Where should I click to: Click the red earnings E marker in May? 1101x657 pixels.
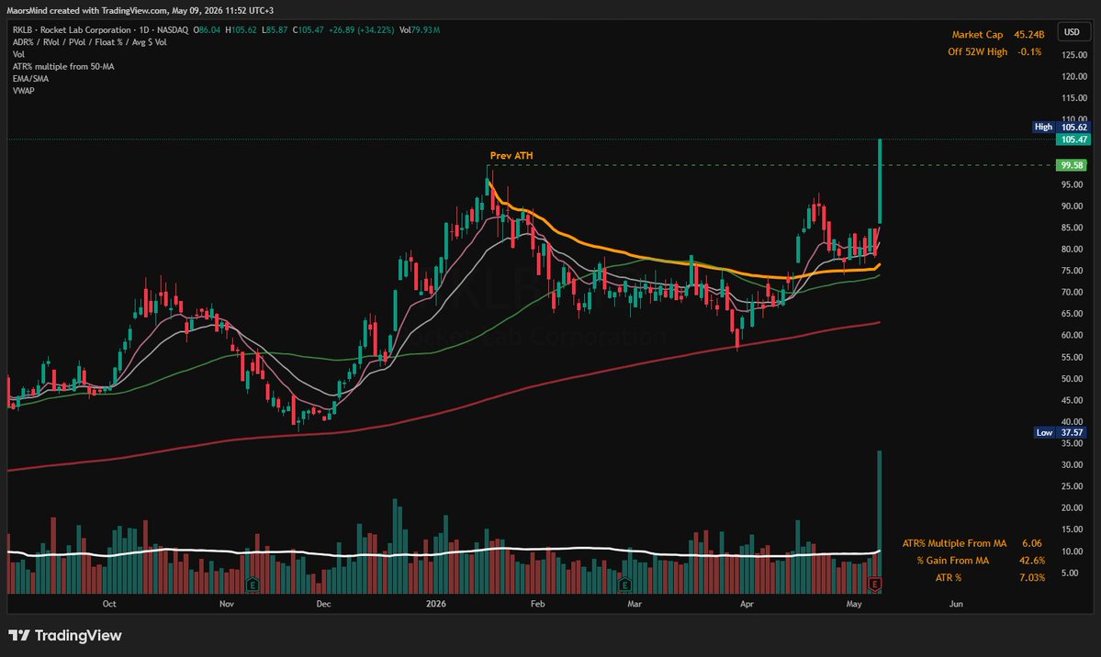pyautogui.click(x=874, y=584)
